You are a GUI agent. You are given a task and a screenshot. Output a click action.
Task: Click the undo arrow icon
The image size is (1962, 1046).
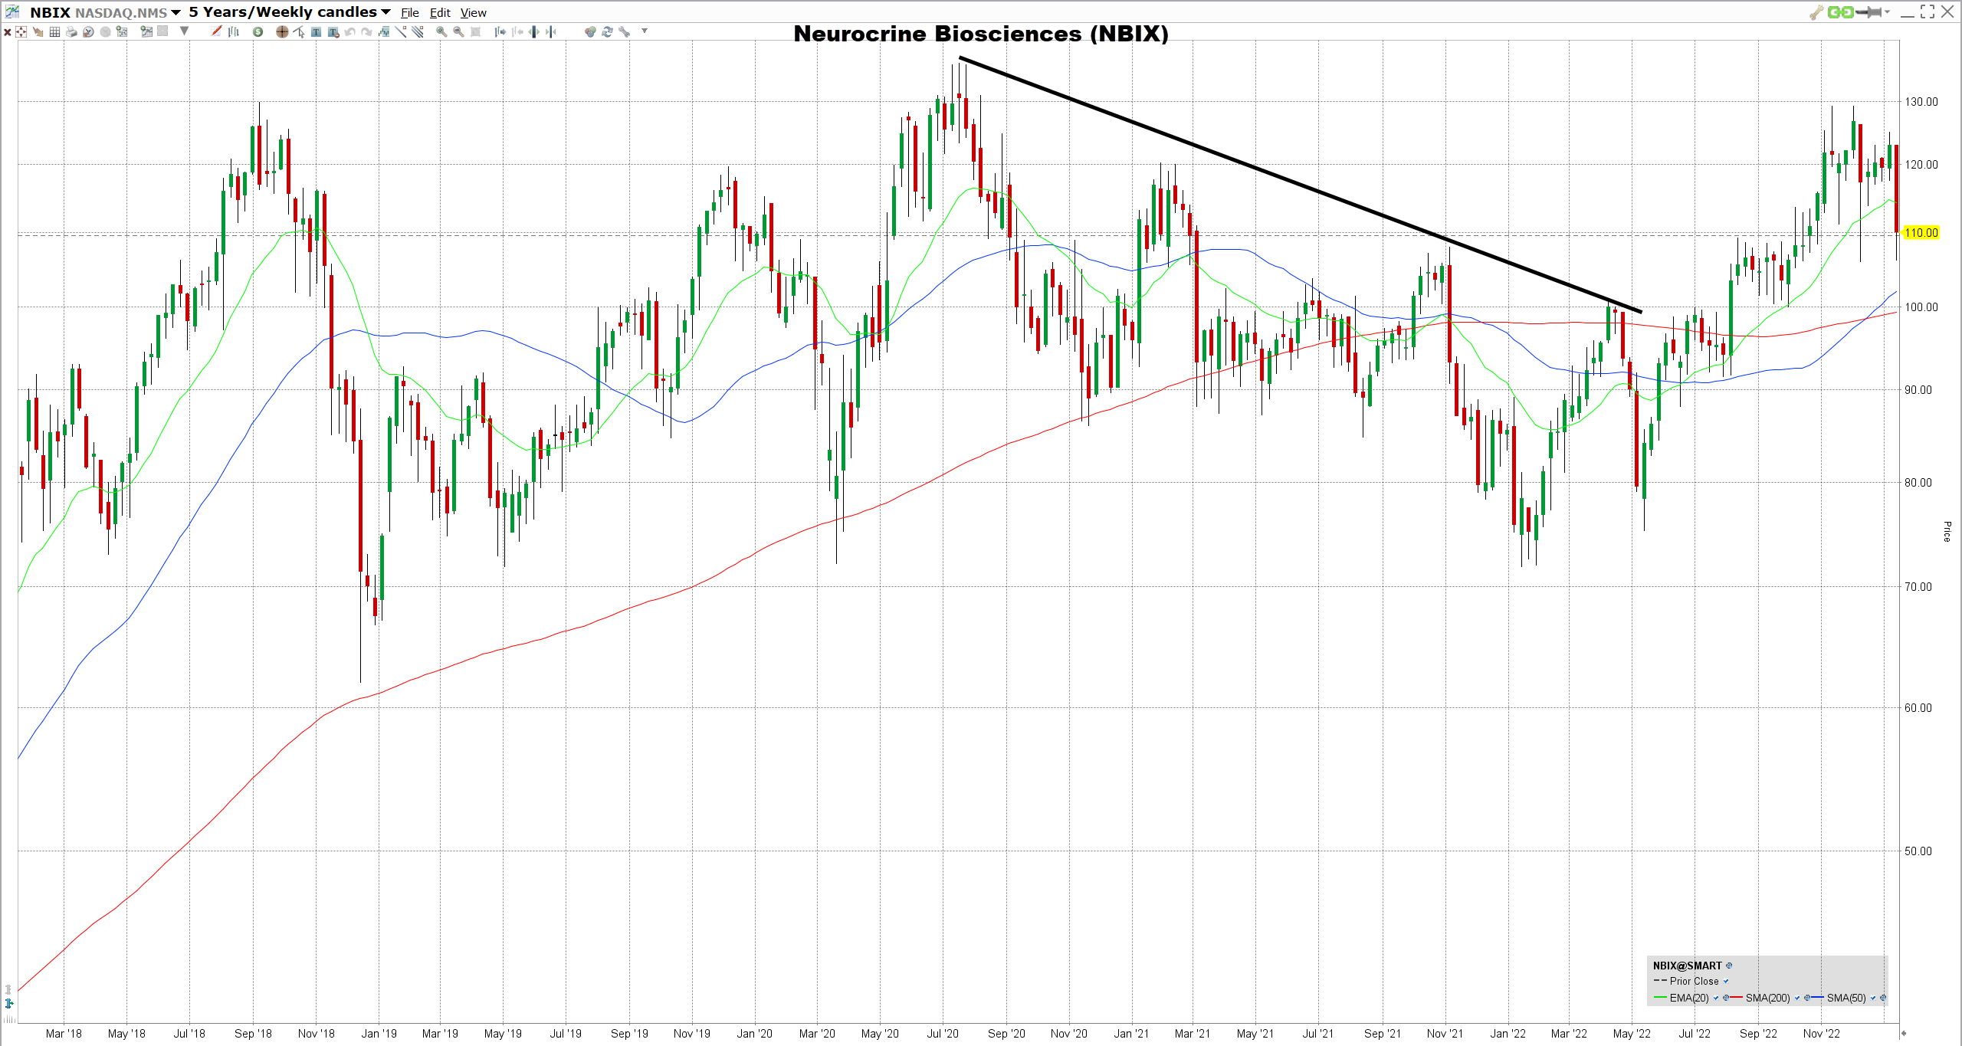click(349, 31)
